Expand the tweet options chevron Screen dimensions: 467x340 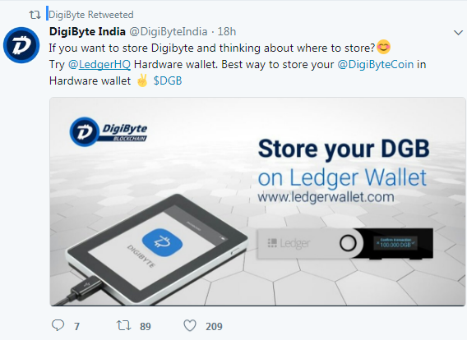[x=458, y=32]
